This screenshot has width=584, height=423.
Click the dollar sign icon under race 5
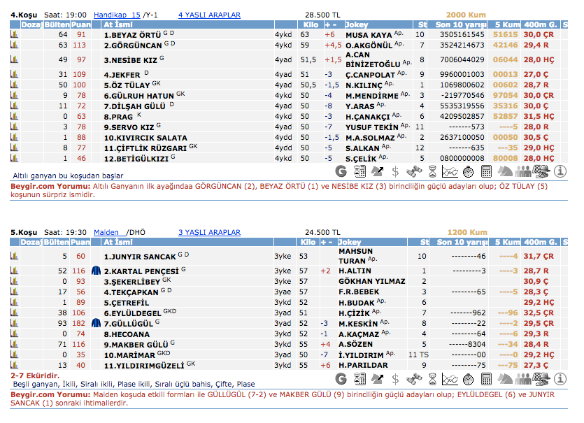396,379
